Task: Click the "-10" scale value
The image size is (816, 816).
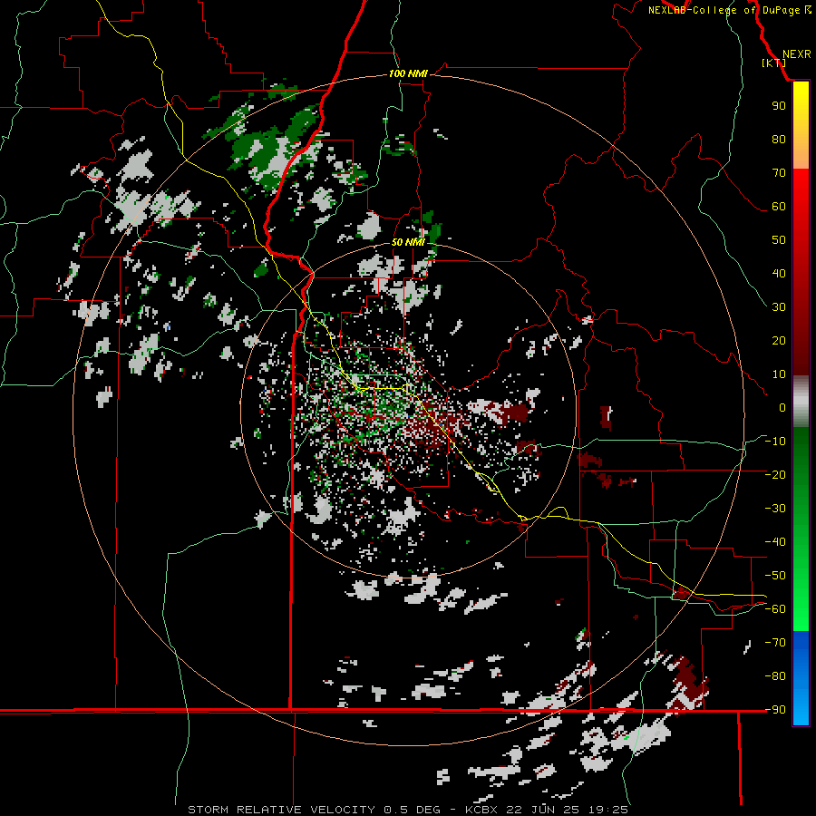Action: coord(775,442)
